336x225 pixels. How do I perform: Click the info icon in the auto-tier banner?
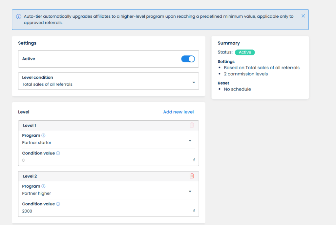coord(19,16)
